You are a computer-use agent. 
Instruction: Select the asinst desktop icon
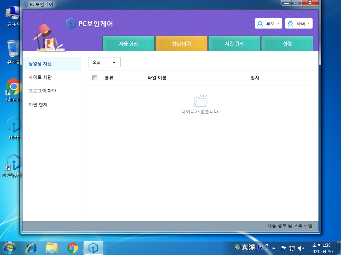tap(13, 128)
